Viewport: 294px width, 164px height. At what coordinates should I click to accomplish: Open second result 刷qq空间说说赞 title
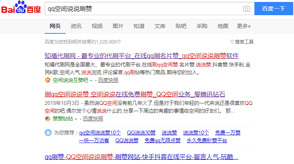point(135,94)
